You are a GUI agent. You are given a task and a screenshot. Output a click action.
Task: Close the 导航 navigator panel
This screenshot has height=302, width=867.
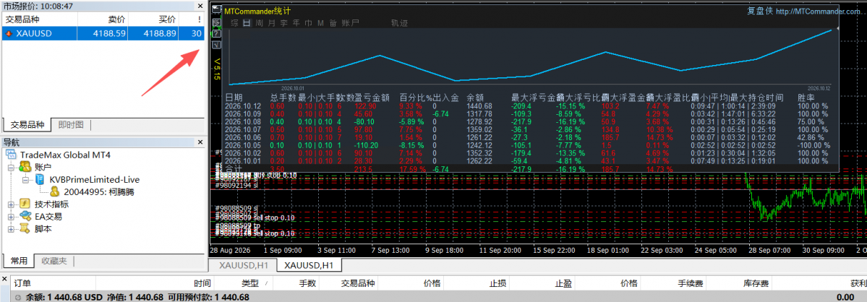click(200, 142)
